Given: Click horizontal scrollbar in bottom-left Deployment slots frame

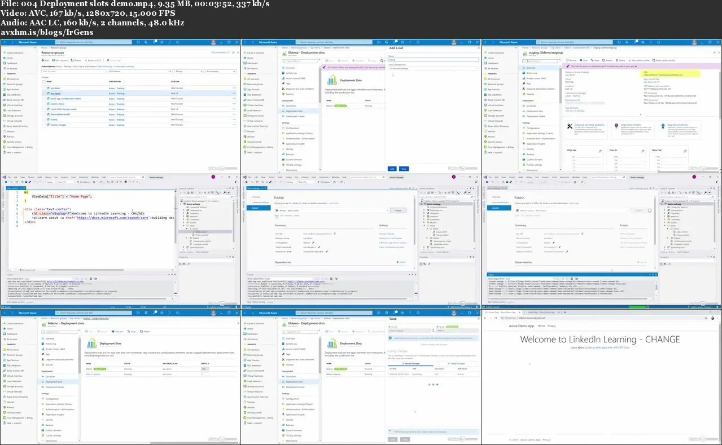Looking at the screenshot, I should (194, 443).
